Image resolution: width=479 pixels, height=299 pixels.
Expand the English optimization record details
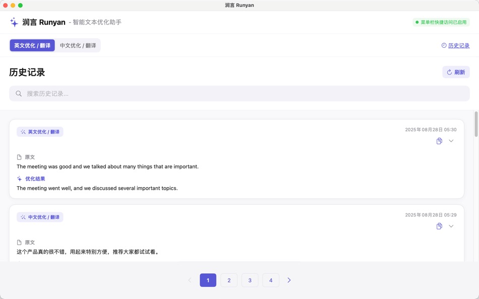point(451,140)
